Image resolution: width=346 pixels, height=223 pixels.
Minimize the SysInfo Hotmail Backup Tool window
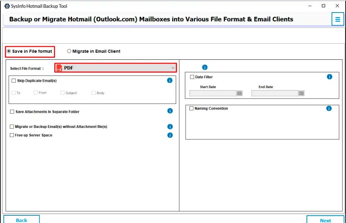pos(310,6)
